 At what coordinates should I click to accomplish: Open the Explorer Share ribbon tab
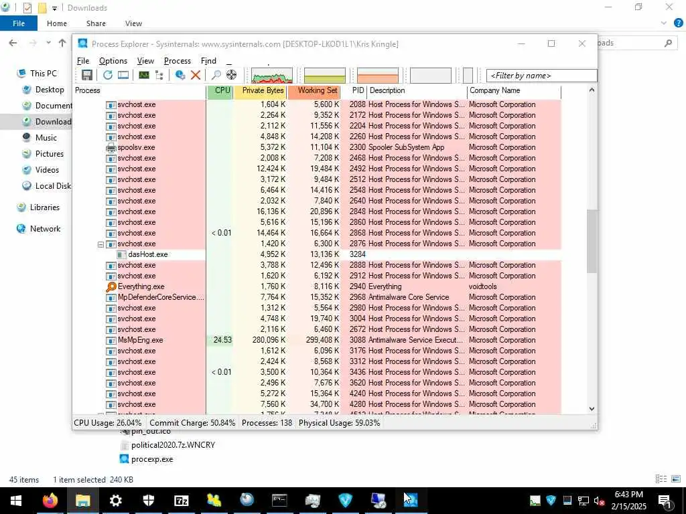click(x=96, y=23)
